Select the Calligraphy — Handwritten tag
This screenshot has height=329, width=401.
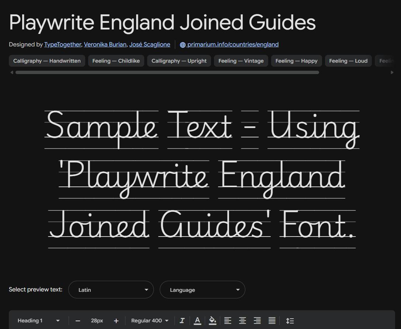pos(47,61)
